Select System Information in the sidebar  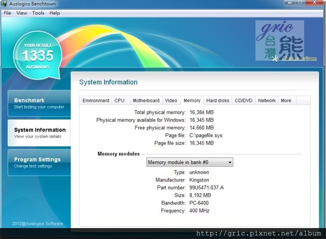(x=39, y=133)
